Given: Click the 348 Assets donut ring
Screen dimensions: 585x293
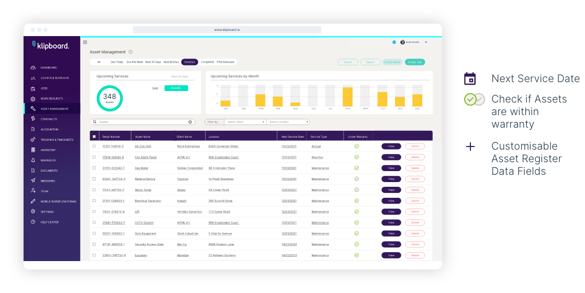Looking at the screenshot, I should [110, 98].
